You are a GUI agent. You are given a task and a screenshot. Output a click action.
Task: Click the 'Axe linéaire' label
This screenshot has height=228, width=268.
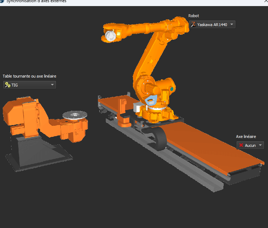pos(246,137)
